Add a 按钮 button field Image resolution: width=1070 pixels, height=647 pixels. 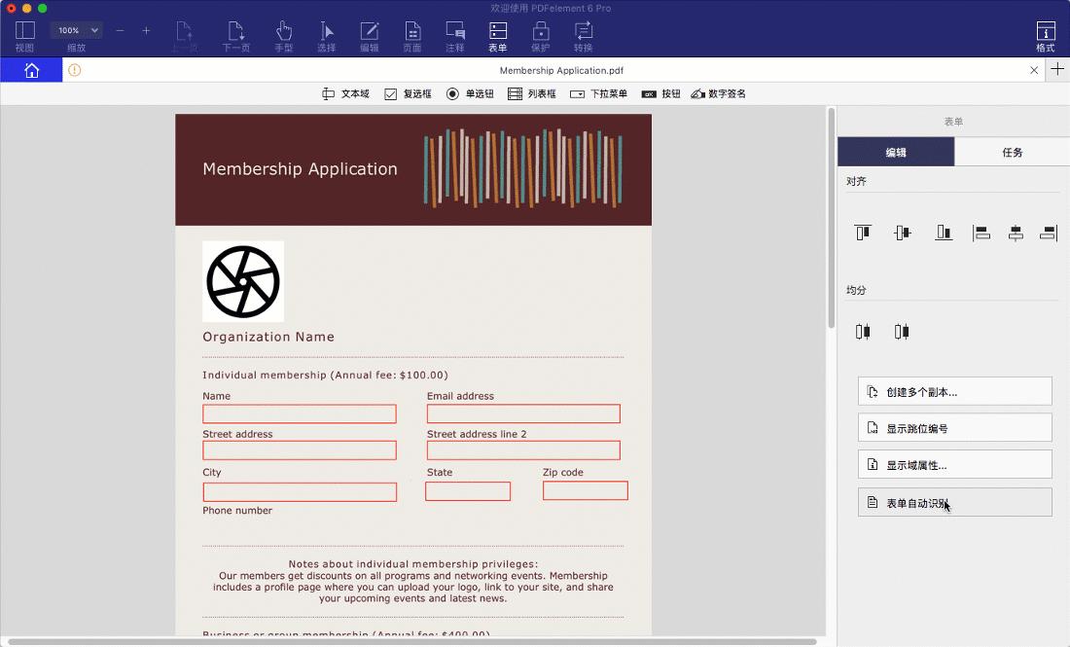661,93
